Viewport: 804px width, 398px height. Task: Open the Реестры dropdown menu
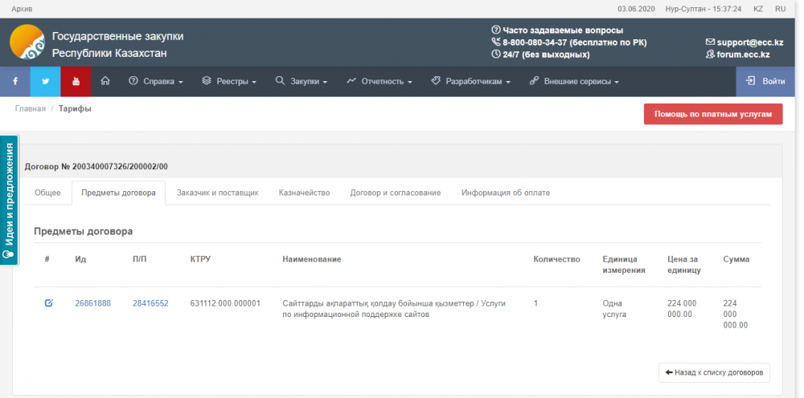229,81
